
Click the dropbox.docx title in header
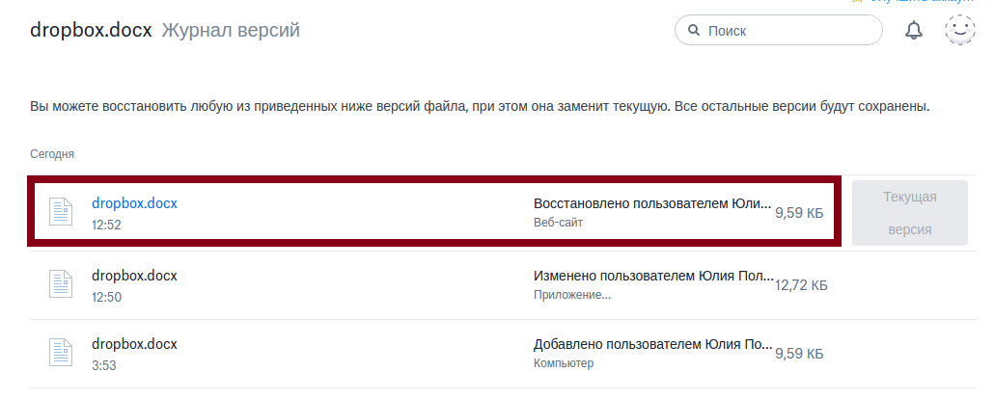(x=91, y=31)
